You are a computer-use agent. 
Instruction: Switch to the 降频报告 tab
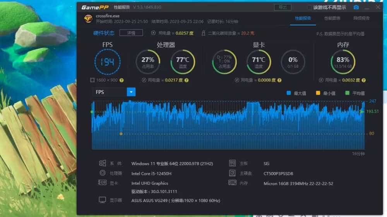pos(361,18)
